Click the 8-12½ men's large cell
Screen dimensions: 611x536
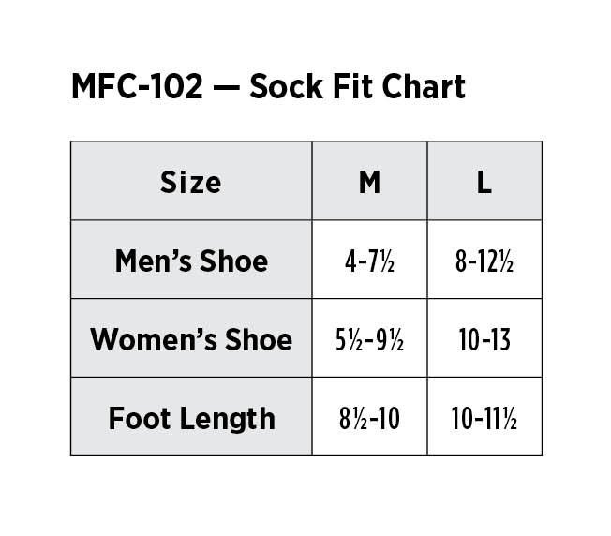click(x=484, y=261)
